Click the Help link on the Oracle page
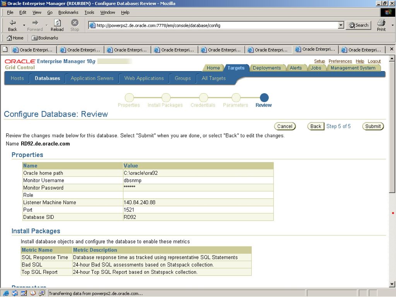This screenshot has width=396, height=297. pyautogui.click(x=360, y=61)
